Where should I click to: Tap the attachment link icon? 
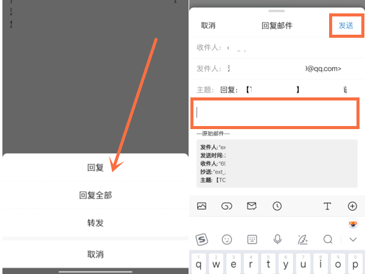[226, 206]
